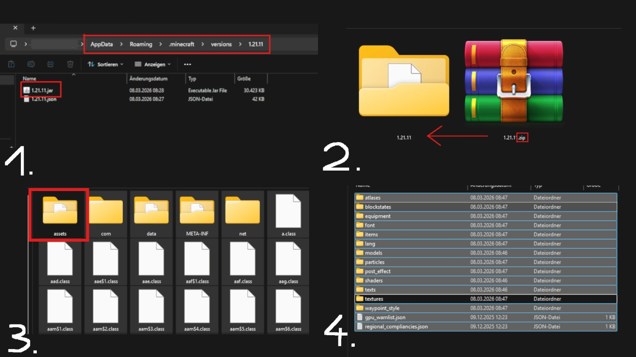This screenshot has width=636, height=357.
Task: Open a new Explorer tab with the plus button
Action: [32, 28]
